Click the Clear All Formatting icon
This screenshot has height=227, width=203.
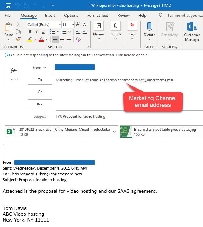click(78, 39)
